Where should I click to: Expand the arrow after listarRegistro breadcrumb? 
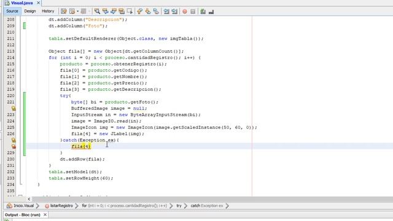pos(77,206)
